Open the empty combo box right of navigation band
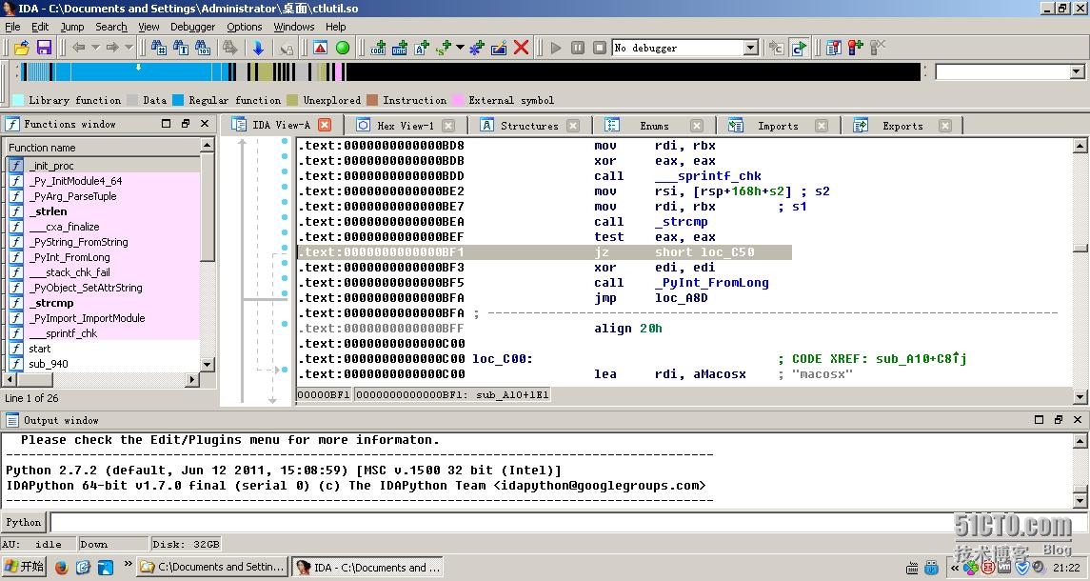This screenshot has height=581, width=1090. [1077, 71]
